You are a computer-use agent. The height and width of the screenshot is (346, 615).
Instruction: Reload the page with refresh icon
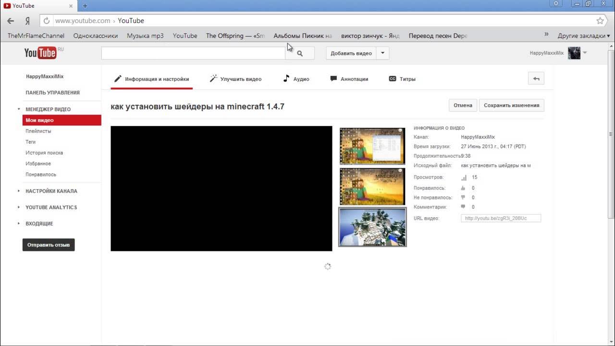47,21
